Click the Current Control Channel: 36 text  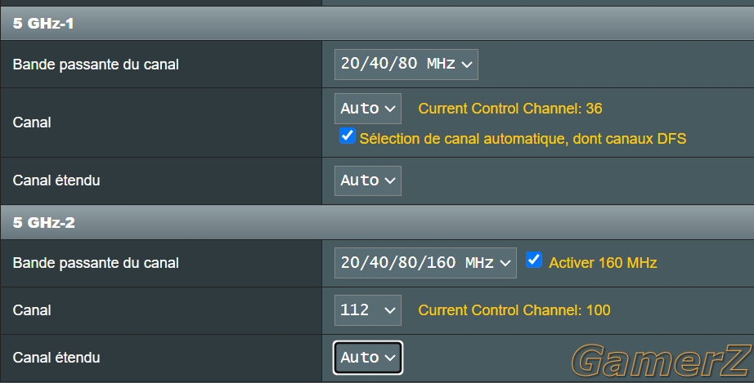tap(510, 109)
